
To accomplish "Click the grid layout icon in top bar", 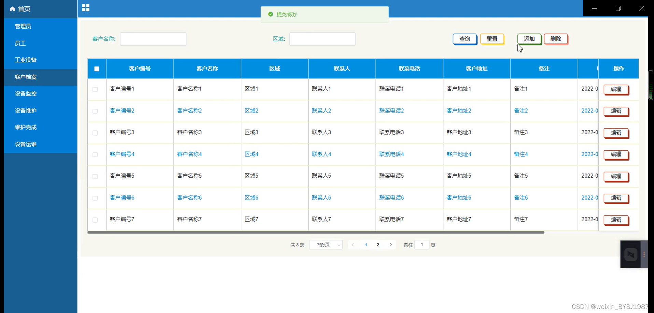I will point(85,8).
